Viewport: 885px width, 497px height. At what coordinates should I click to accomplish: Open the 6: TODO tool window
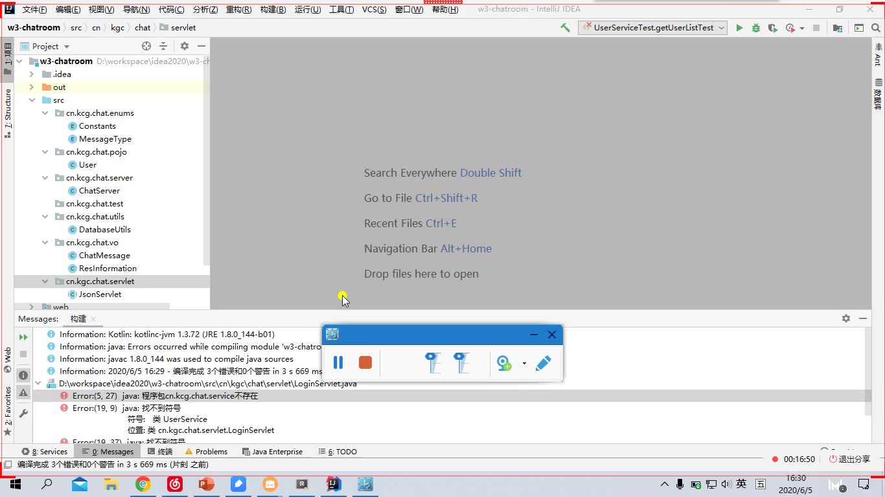click(337, 451)
